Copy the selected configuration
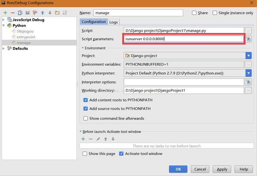Image resolution: width=257 pixels, height=176 pixels. [20, 13]
